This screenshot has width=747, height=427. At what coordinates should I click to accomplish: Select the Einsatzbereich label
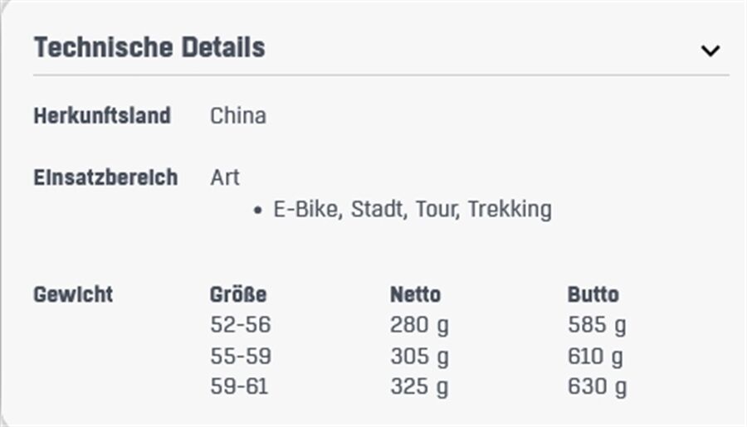[105, 177]
